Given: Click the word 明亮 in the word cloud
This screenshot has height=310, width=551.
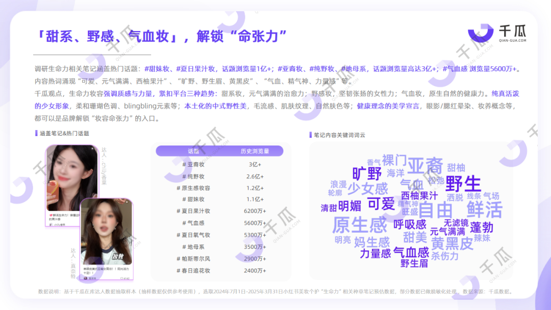Looking at the screenshot, I should [343, 240].
